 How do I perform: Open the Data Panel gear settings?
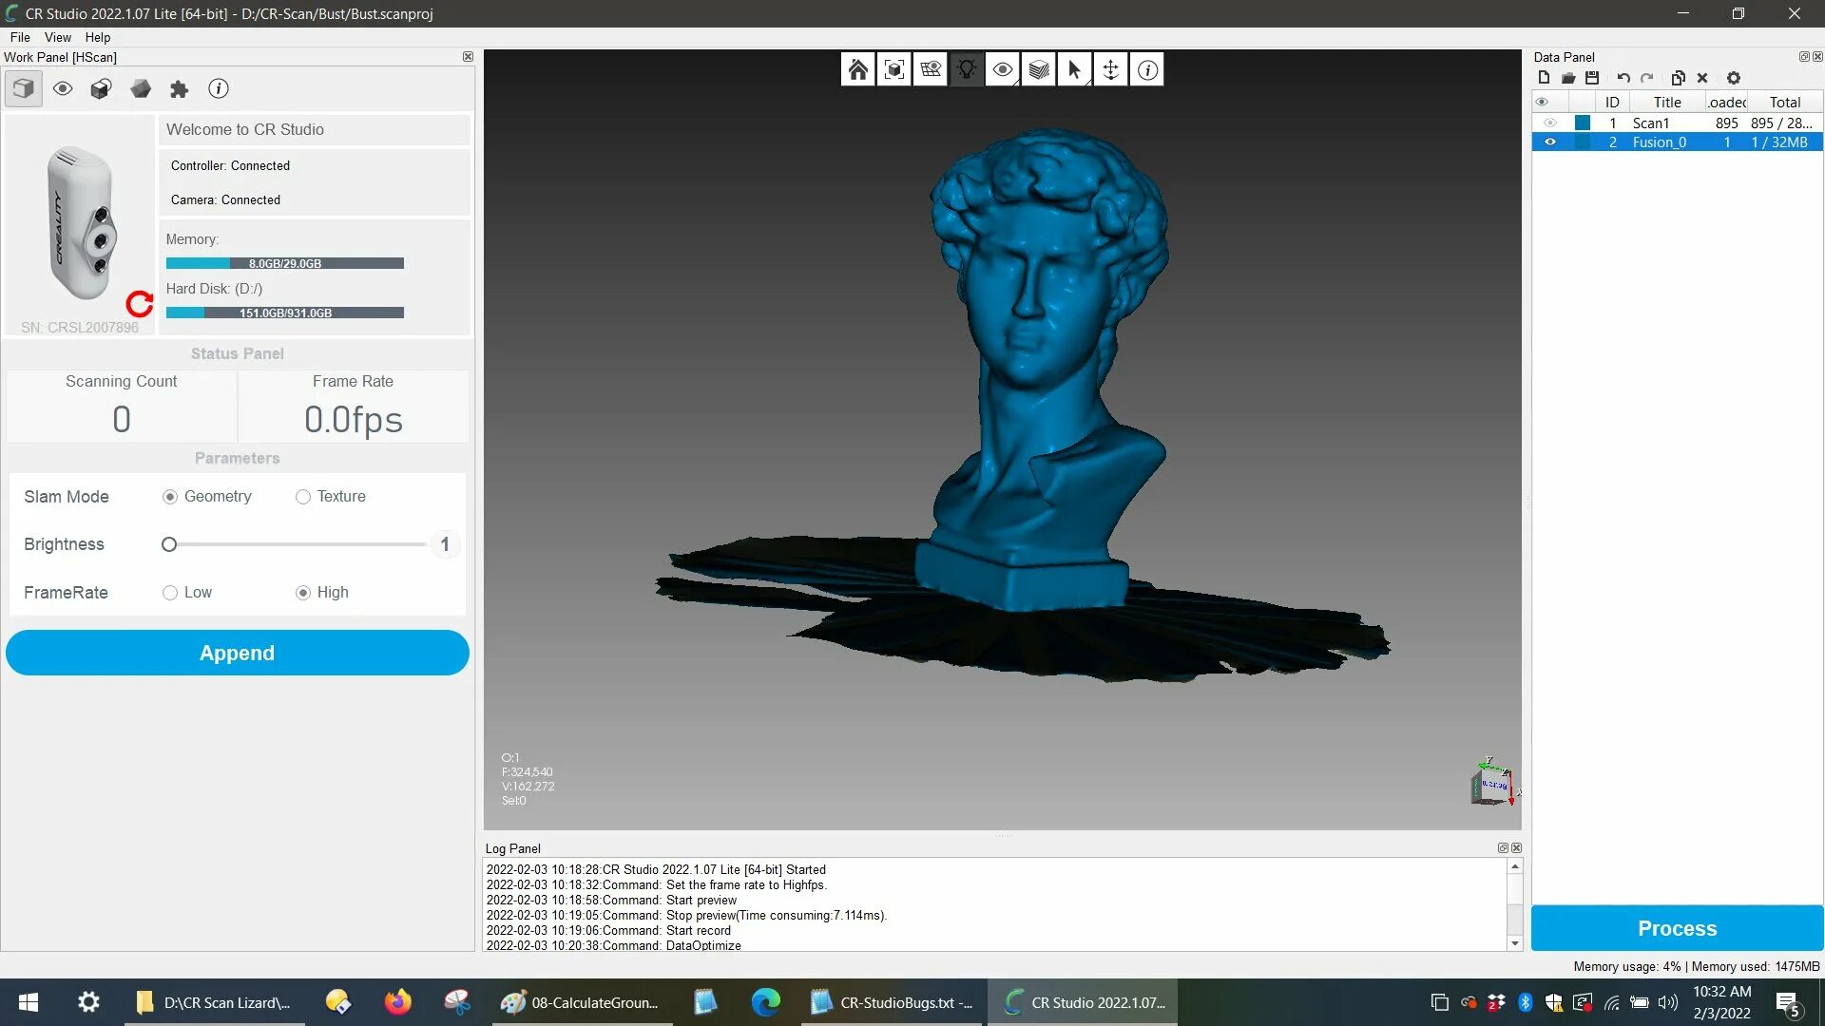coord(1734,78)
